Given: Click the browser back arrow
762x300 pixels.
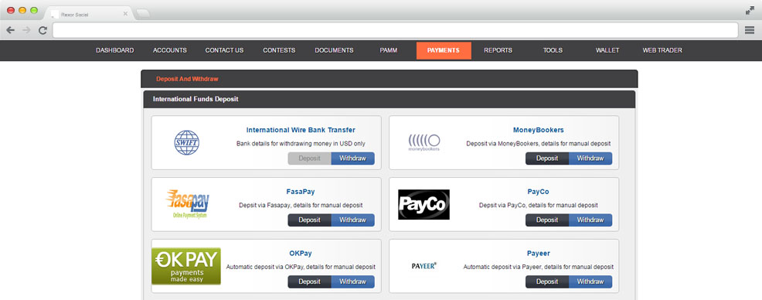Looking at the screenshot, I should (10, 30).
